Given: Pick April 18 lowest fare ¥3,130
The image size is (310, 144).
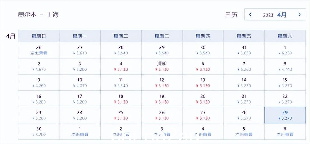Looking at the screenshot, I should point(121,99).
